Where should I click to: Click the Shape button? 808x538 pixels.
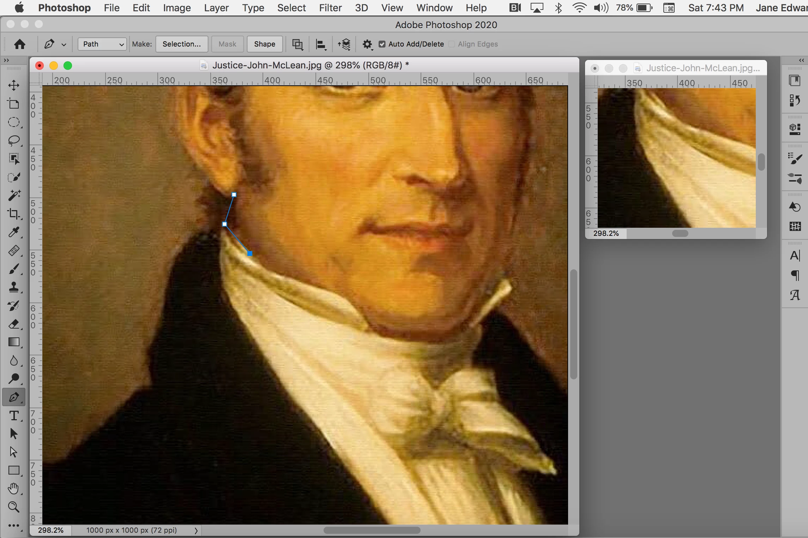264,44
